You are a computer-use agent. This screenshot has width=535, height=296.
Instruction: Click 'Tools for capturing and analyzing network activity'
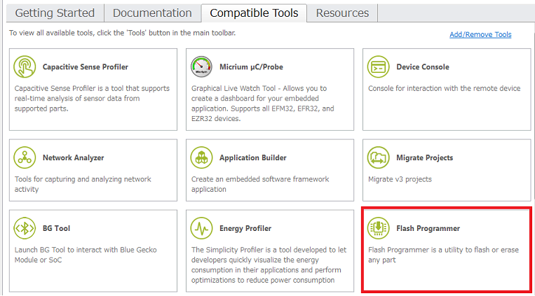click(x=83, y=184)
